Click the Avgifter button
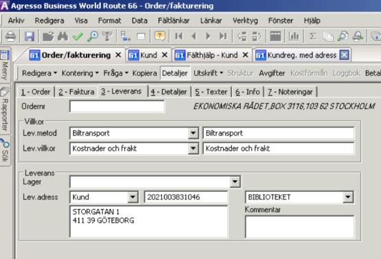 pos(272,73)
